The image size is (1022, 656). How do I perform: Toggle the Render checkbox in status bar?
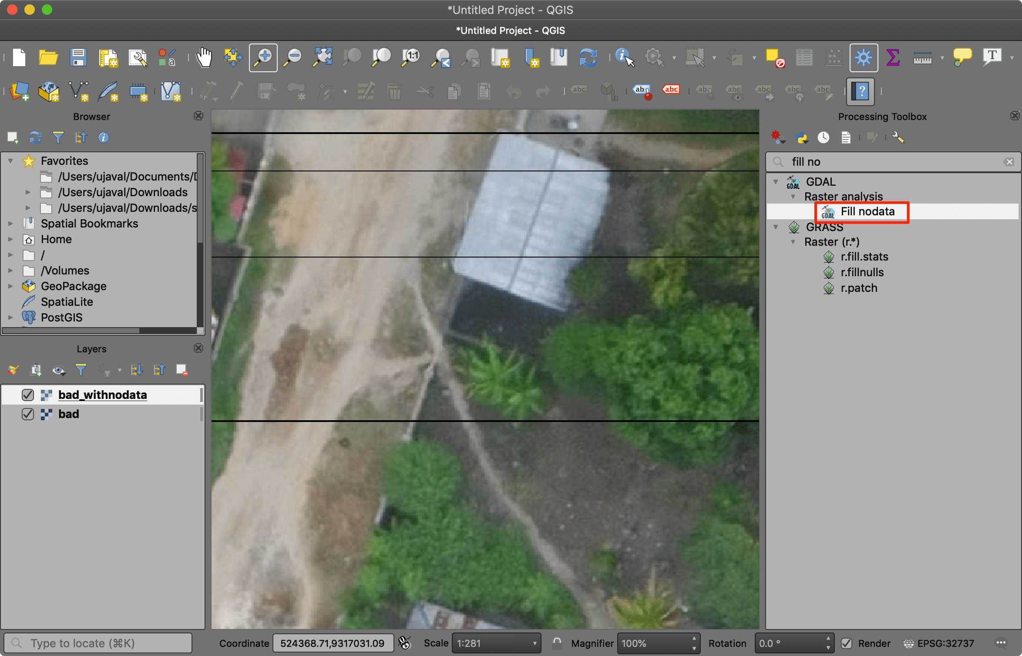tap(847, 643)
